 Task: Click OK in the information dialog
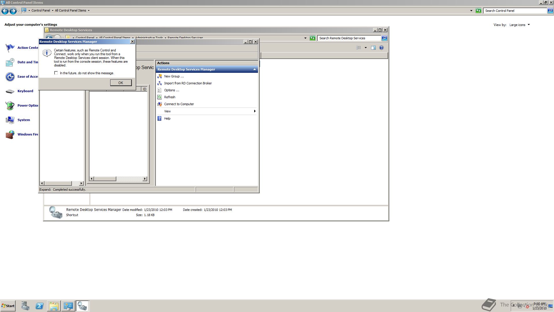coord(121,83)
